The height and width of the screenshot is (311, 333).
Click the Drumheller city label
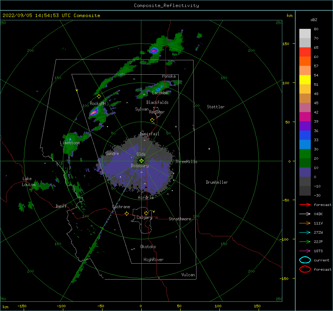click(217, 182)
